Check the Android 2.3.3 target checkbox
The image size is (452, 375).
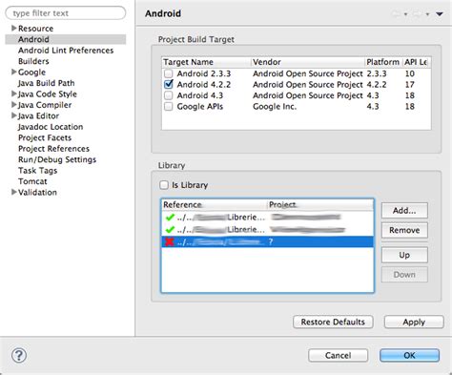[x=169, y=73]
